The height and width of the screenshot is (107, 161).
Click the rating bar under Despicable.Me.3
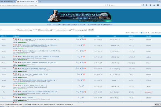(23, 42)
